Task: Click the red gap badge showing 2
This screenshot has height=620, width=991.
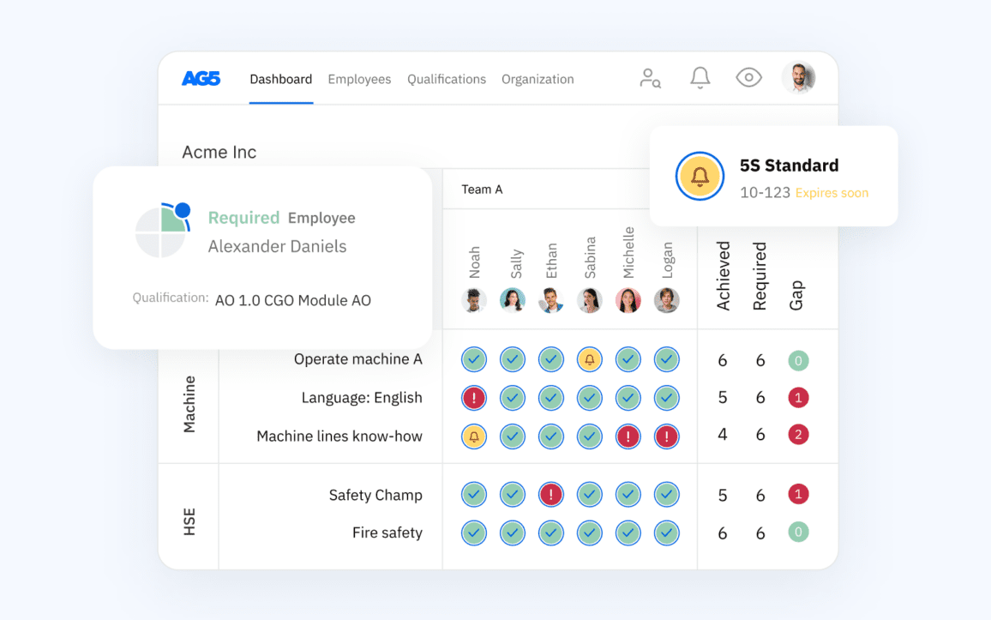Action: [x=798, y=435]
